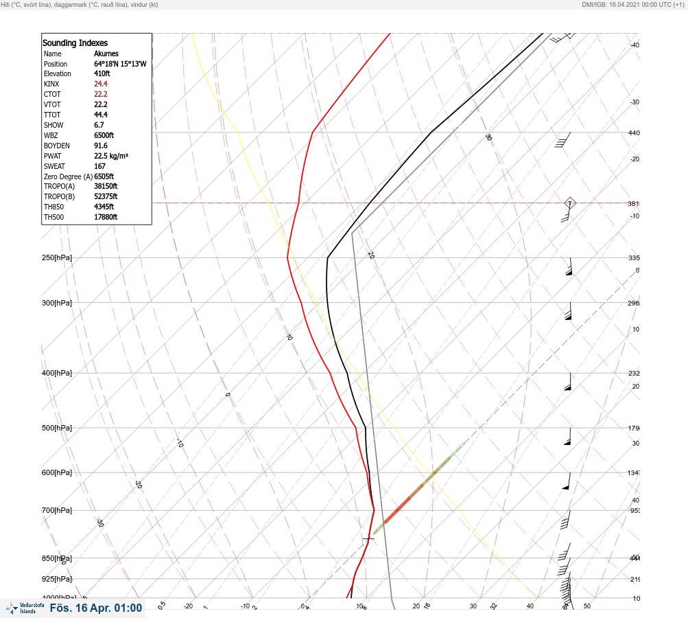Image resolution: width=688 pixels, height=618 pixels.
Task: Click the position 64°18'N 15°13'W
Action: click(120, 64)
